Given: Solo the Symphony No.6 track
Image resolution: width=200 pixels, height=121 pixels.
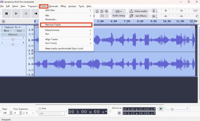Looking at the screenshot, I should pyautogui.click(x=19, y=31).
